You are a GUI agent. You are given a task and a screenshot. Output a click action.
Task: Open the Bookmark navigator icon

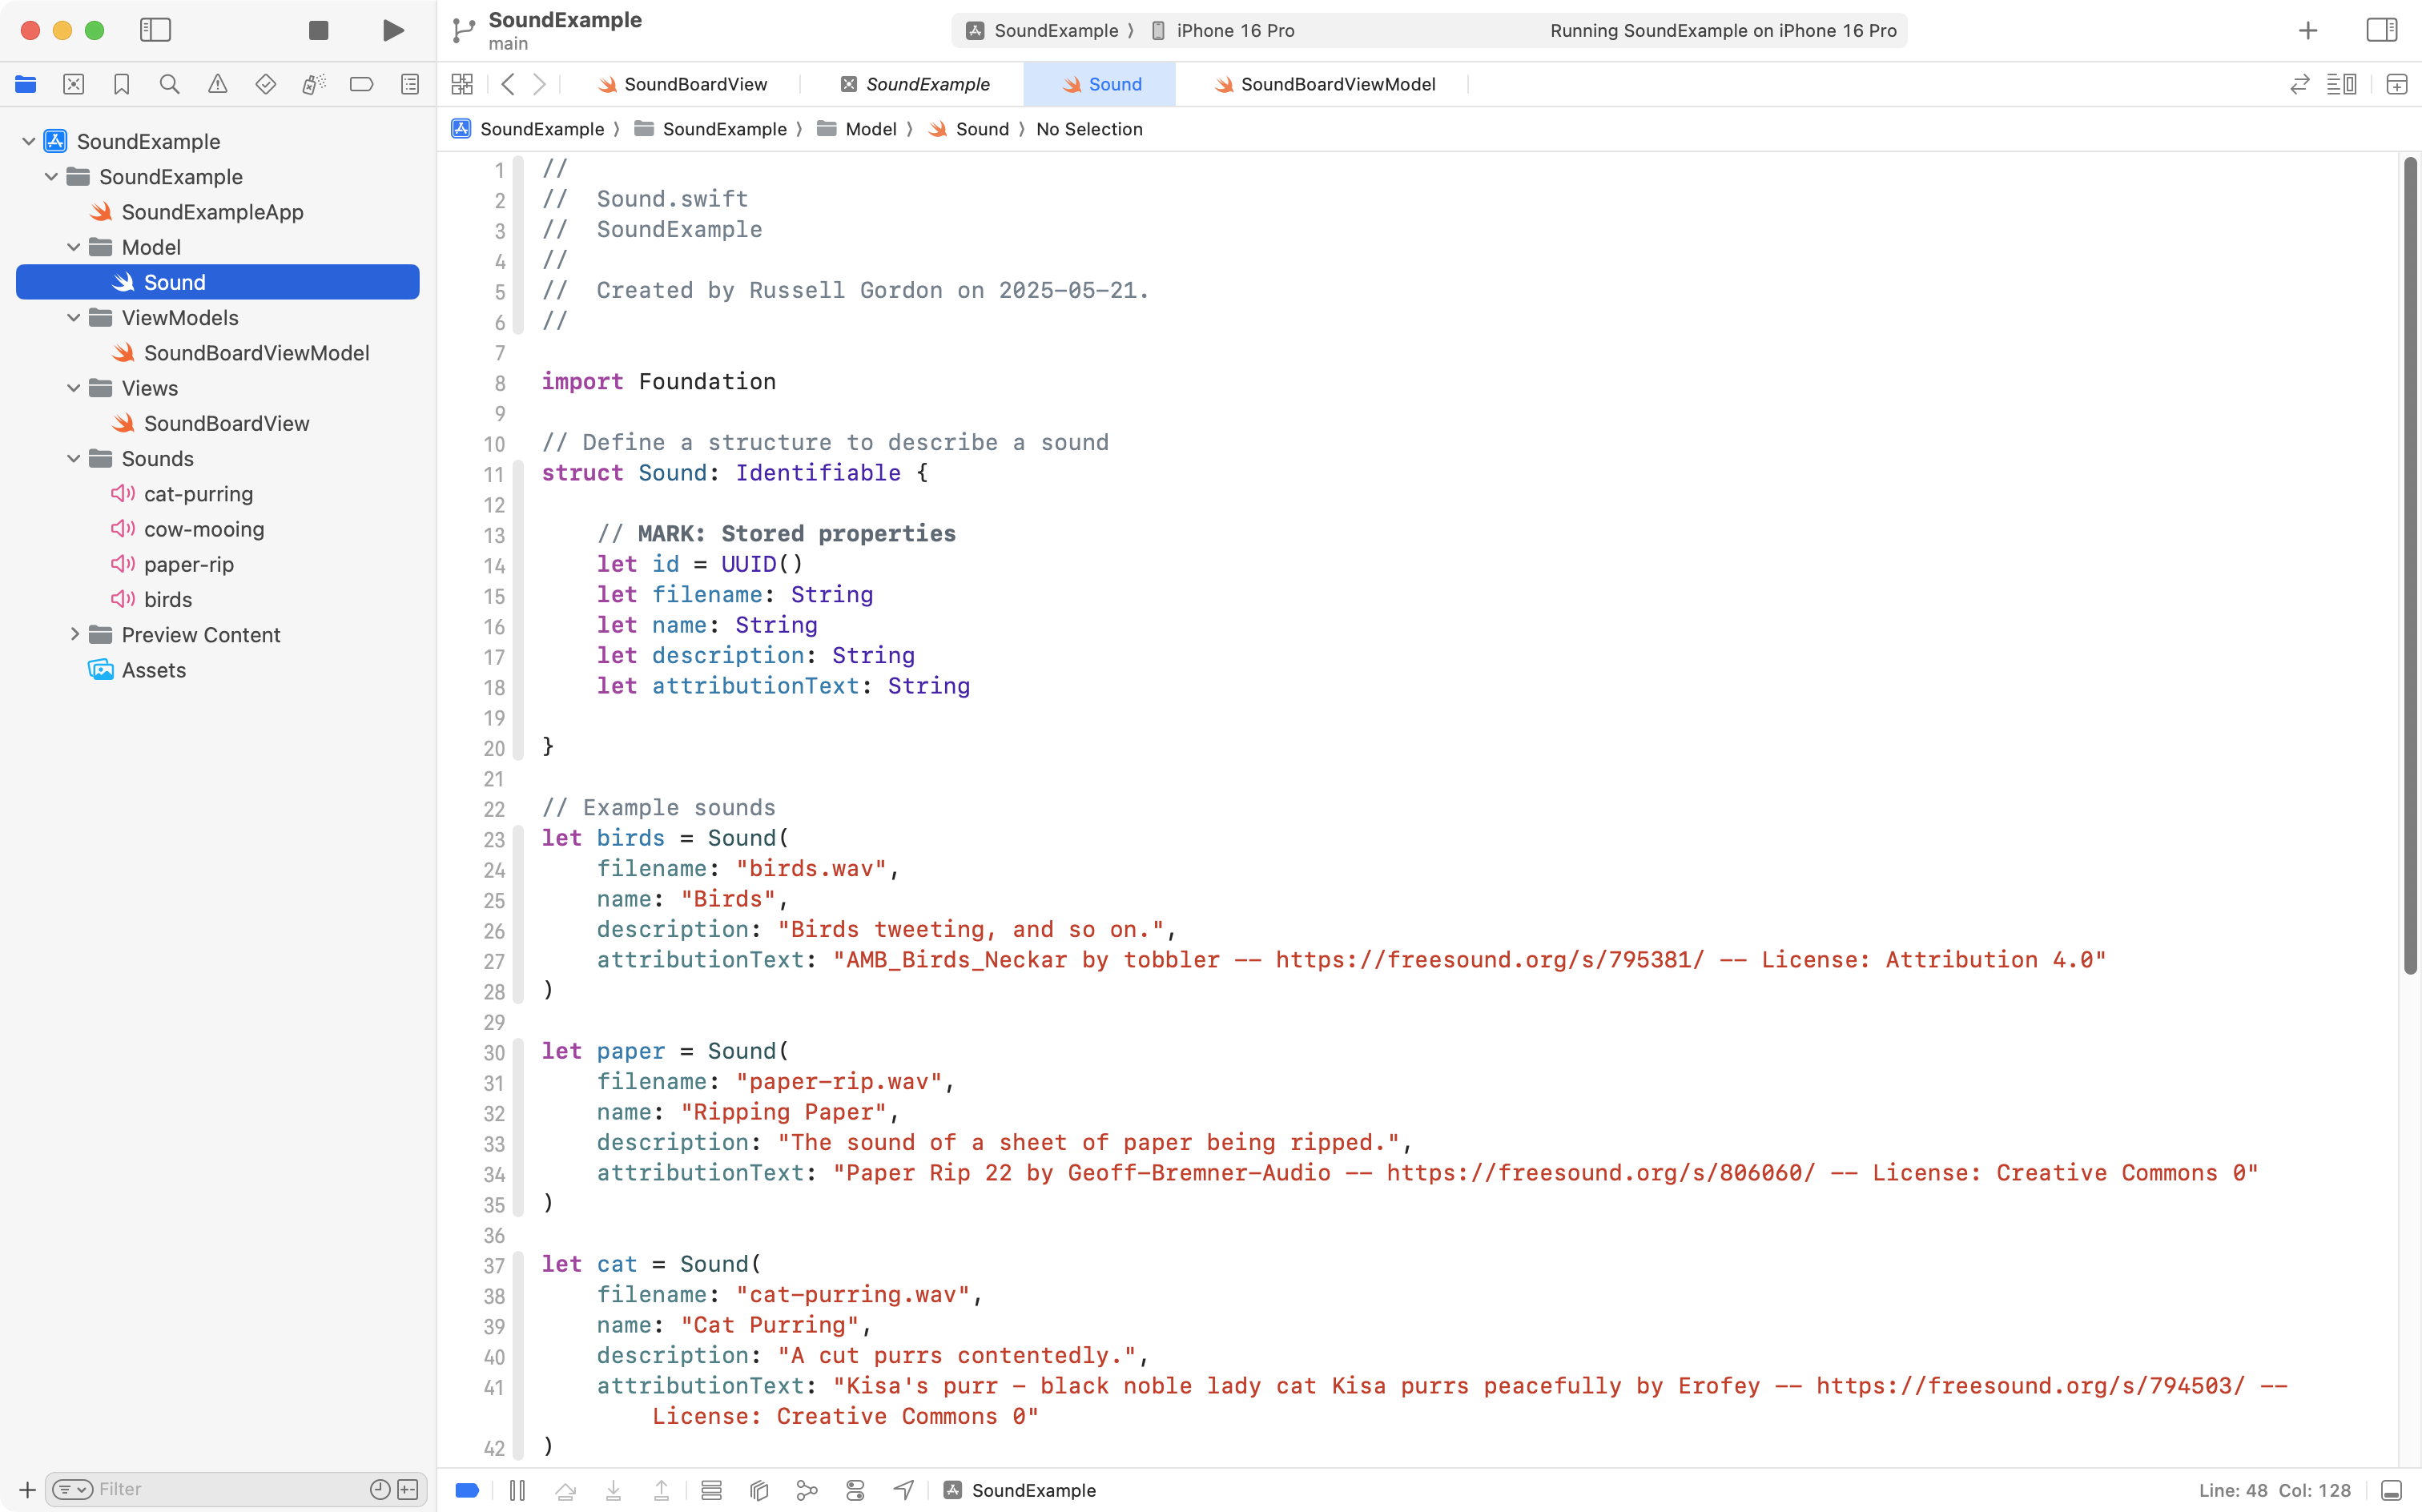tap(121, 84)
